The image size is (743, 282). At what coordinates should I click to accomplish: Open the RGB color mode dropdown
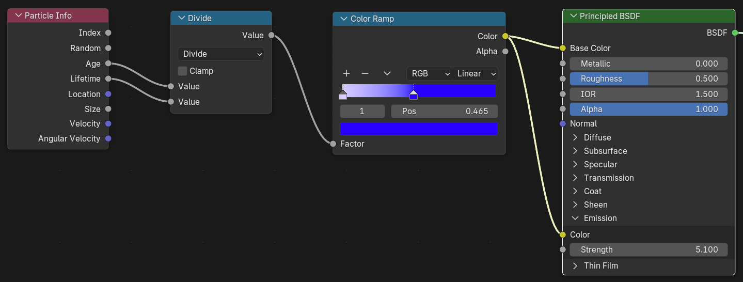(x=429, y=73)
